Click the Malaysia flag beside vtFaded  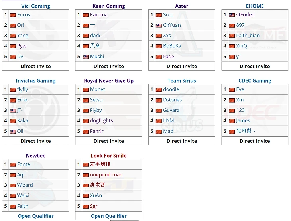[x=232, y=15]
